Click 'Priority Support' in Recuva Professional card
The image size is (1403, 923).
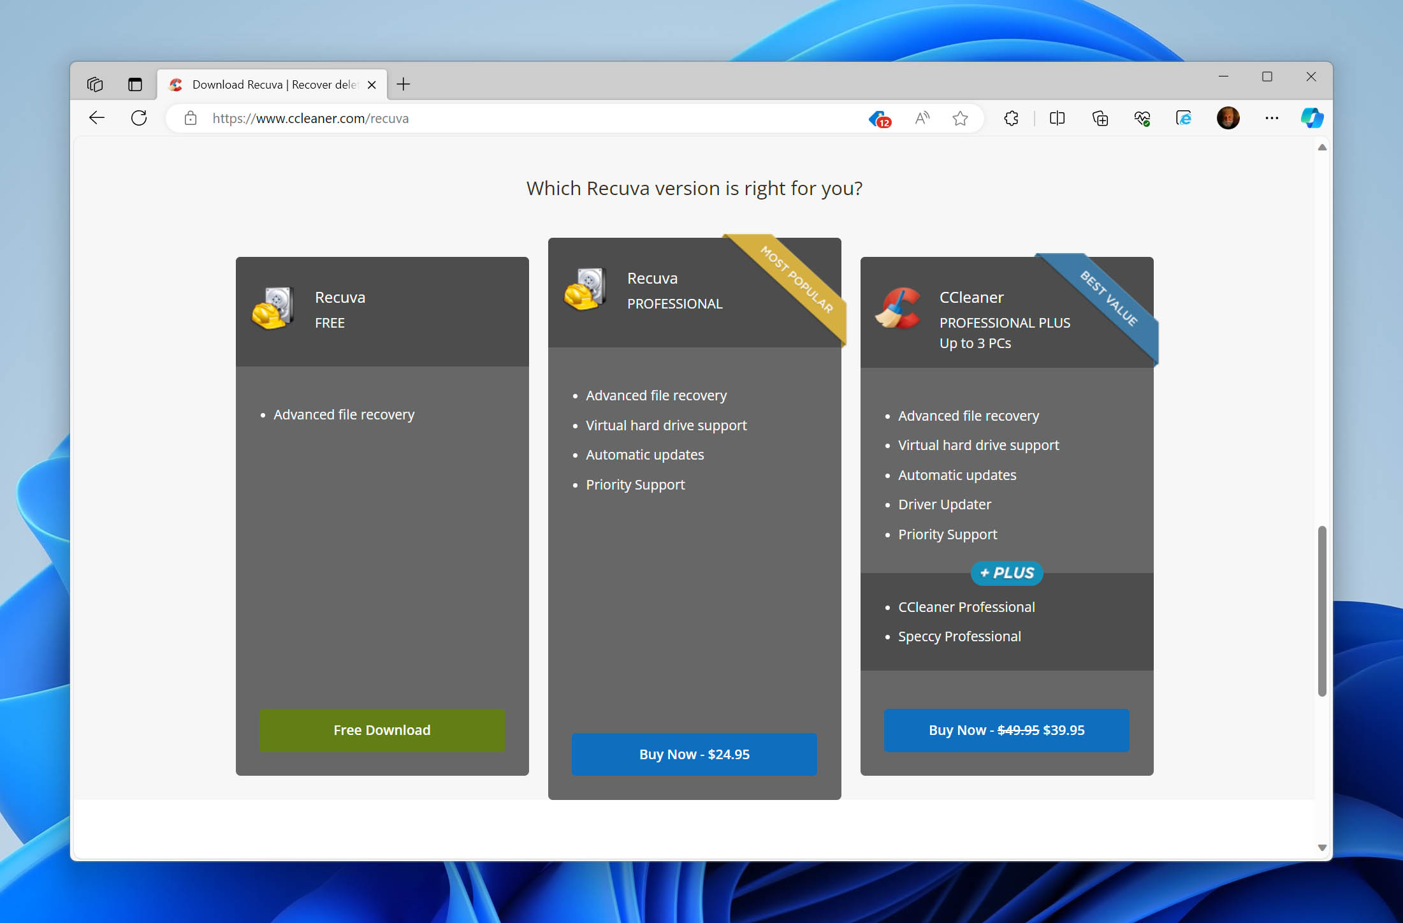(x=635, y=485)
